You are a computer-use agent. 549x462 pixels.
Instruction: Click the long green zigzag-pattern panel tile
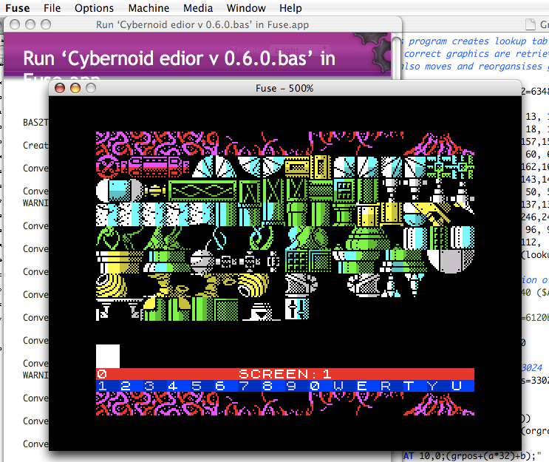click(x=202, y=191)
